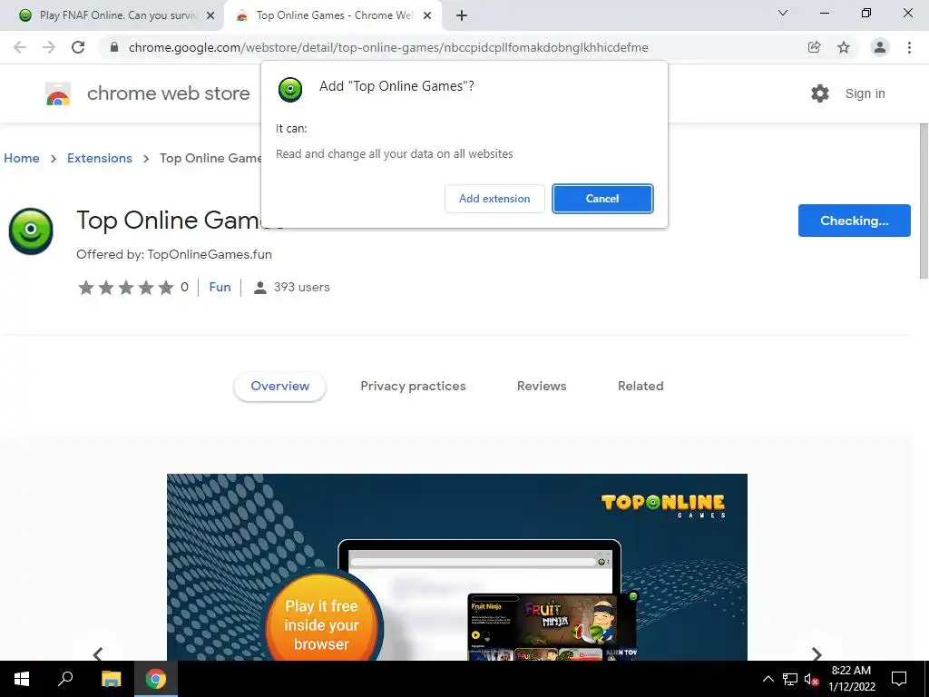Open File Explorer from taskbar

(111, 679)
